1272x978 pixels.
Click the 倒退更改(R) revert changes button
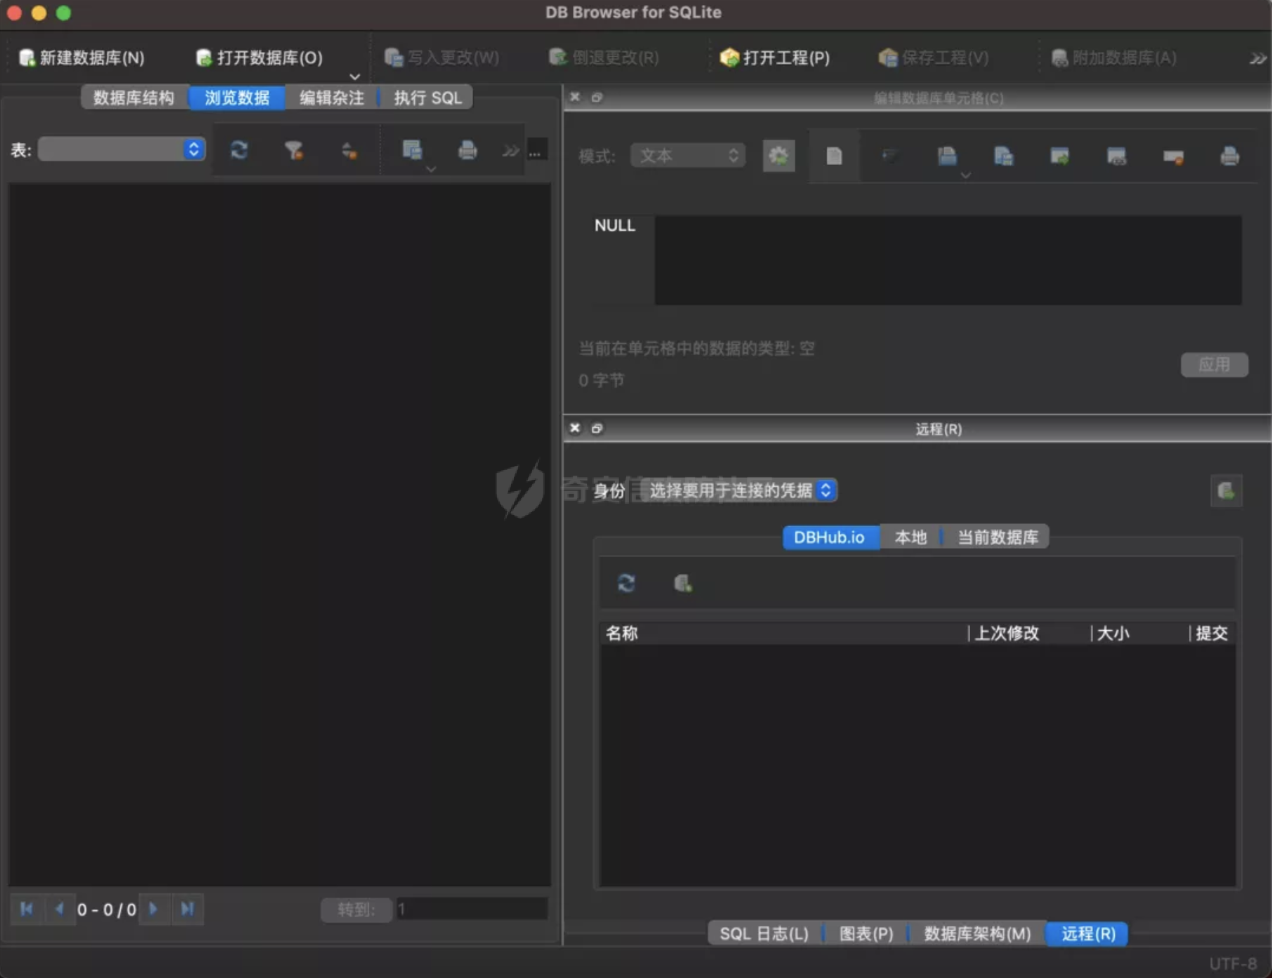click(x=604, y=58)
